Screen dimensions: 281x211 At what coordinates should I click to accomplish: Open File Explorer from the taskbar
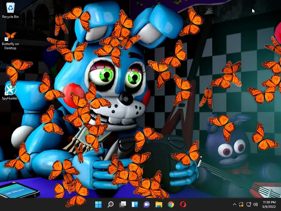159,204
